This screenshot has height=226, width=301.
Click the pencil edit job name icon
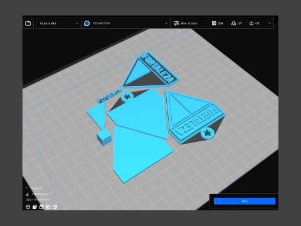click(x=27, y=194)
